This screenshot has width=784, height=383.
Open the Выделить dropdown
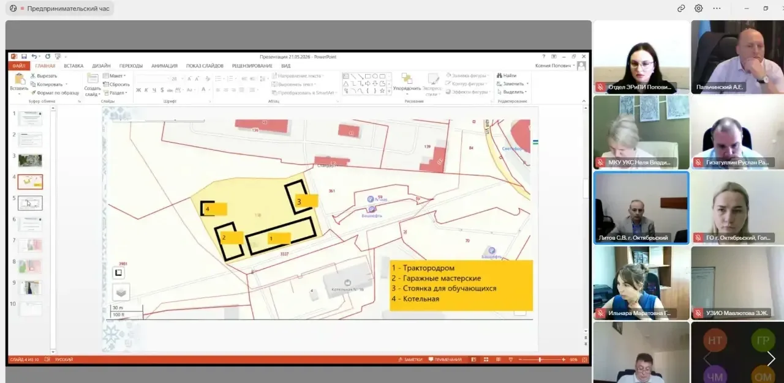[512, 92]
